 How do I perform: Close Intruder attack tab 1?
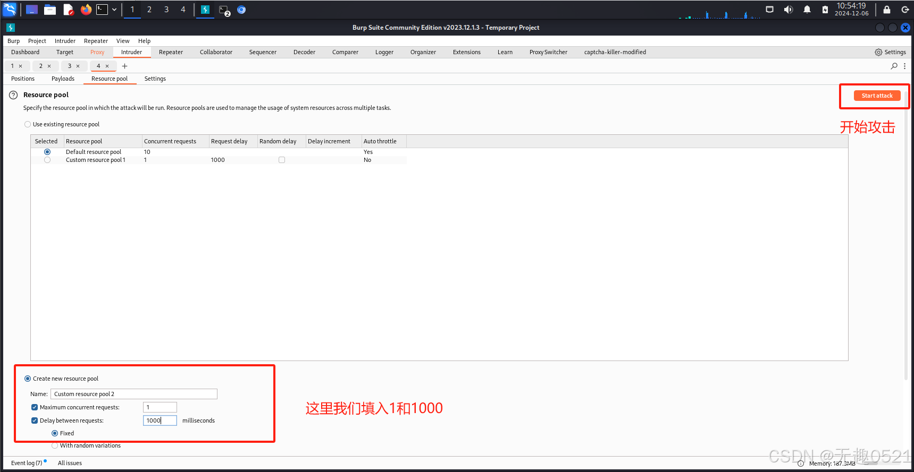(x=21, y=66)
